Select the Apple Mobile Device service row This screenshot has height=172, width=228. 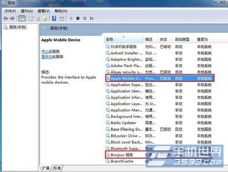pos(160,78)
